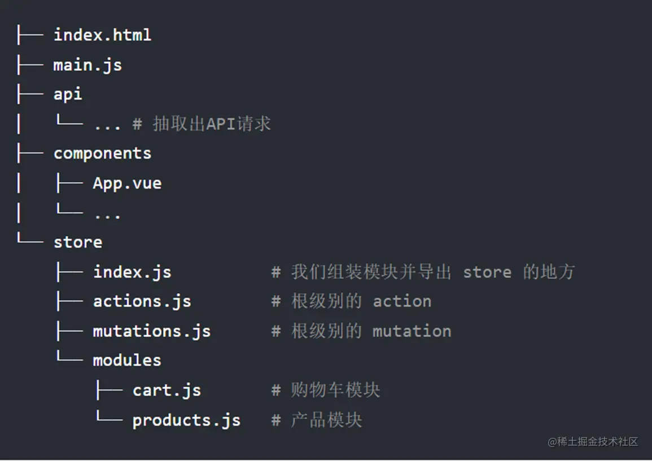
Task: Click the 根级别的 action comment
Action: 361,301
